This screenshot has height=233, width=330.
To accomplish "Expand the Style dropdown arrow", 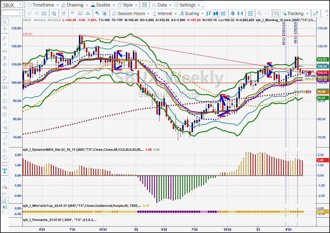I will 136,5.
